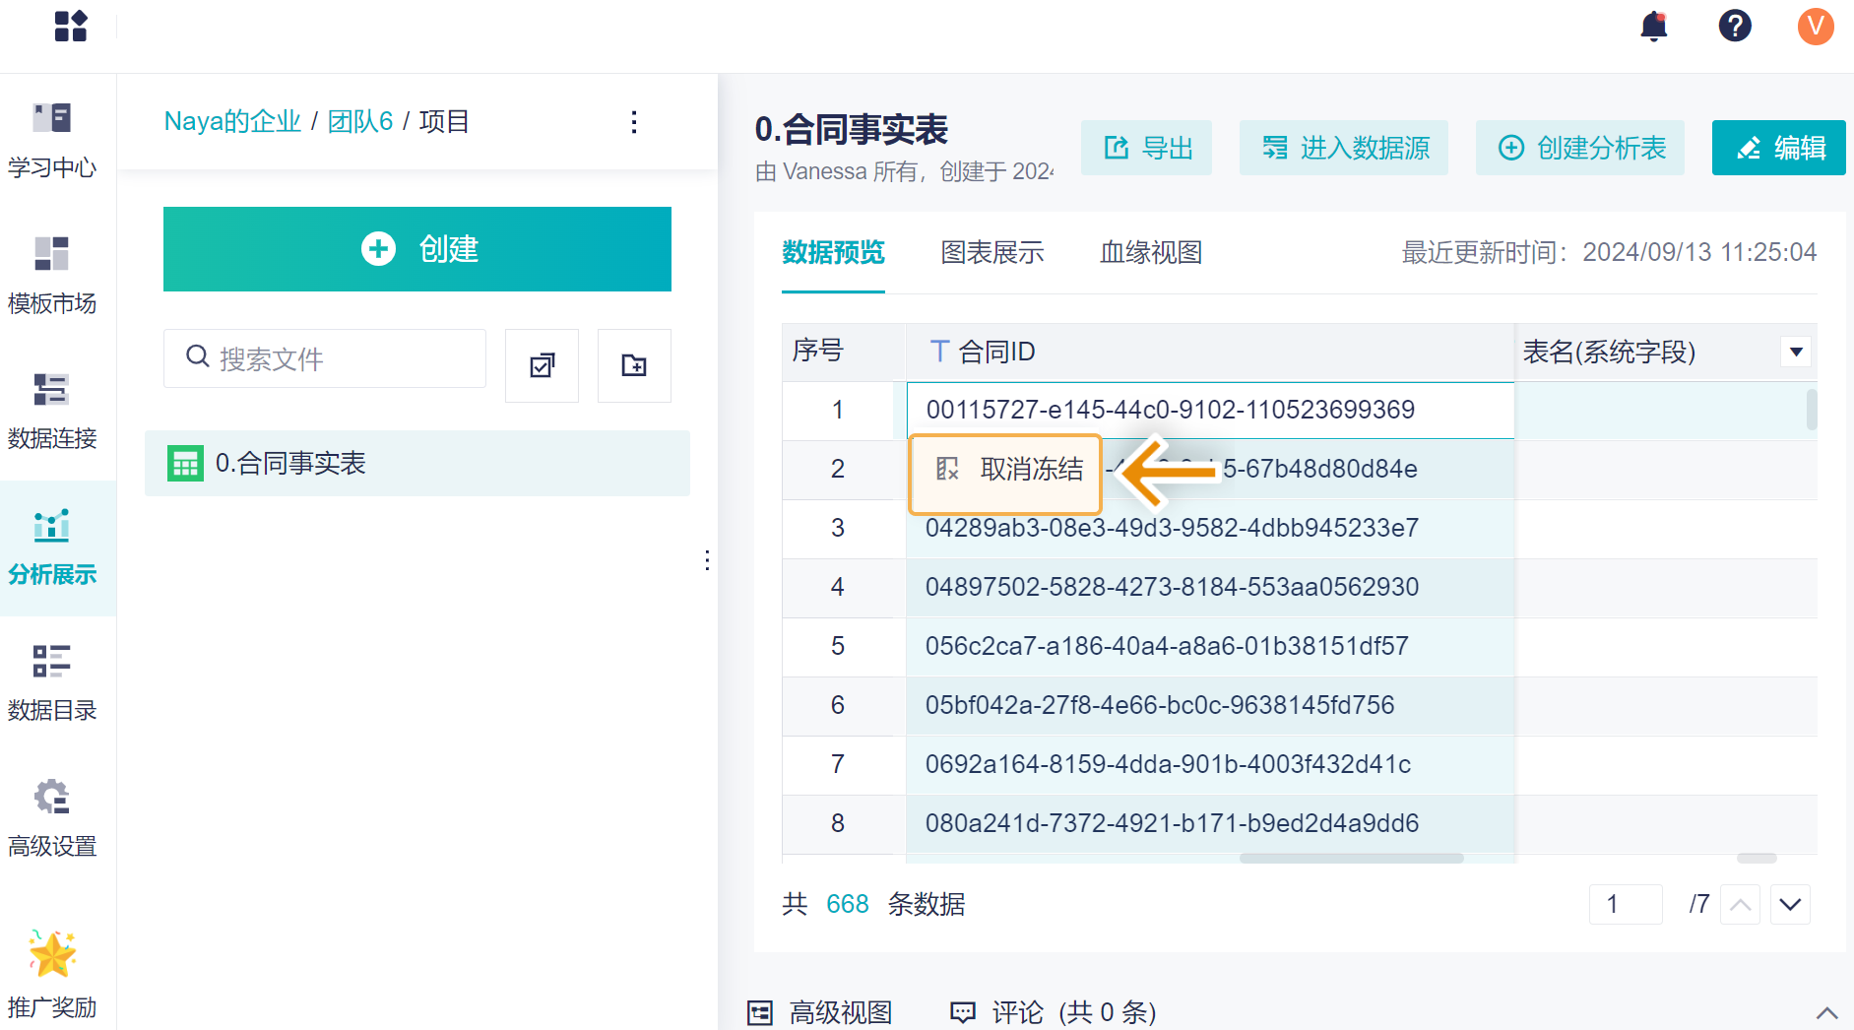
Task: Open the Naya的企业 breadcrumb link
Action: pyautogui.click(x=232, y=121)
